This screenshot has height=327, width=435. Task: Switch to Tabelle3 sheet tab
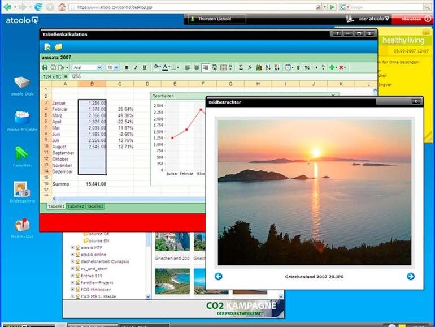tap(95, 206)
